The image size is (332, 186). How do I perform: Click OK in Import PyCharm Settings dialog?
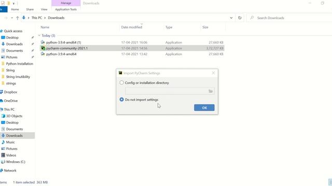(204, 107)
